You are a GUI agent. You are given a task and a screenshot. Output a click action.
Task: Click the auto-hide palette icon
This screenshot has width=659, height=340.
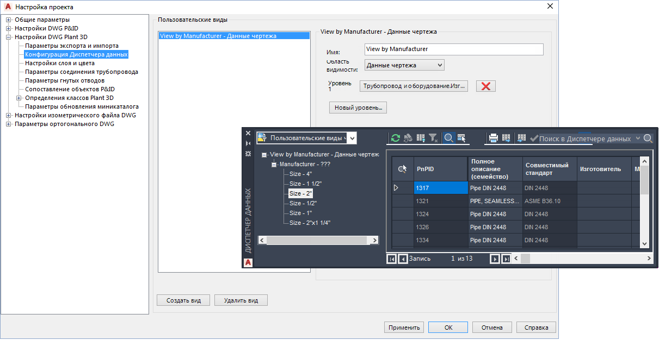[248, 143]
